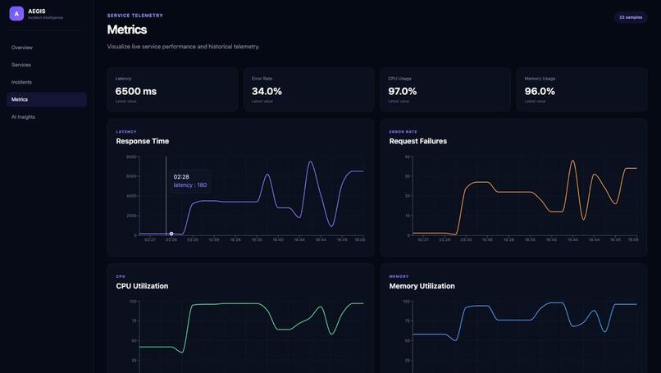
Task: Click the 'latency : 180' tooltip text
Action: coord(190,185)
